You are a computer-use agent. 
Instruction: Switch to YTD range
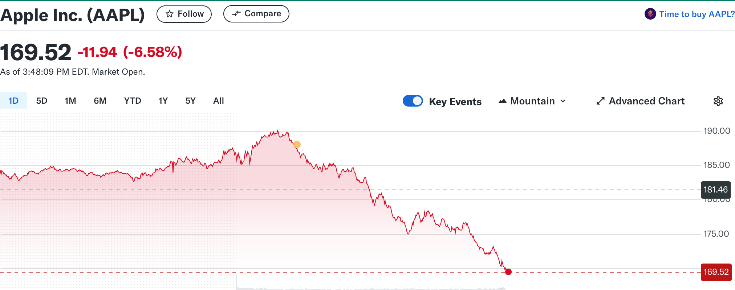coord(133,101)
